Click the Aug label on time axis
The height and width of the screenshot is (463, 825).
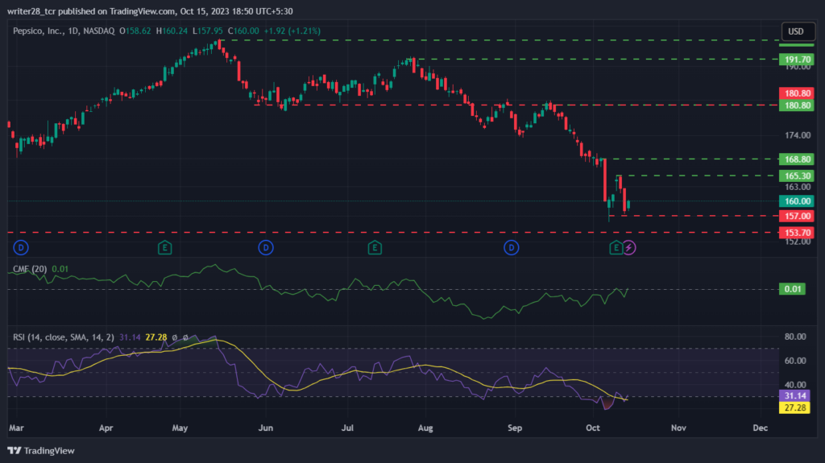(425, 428)
